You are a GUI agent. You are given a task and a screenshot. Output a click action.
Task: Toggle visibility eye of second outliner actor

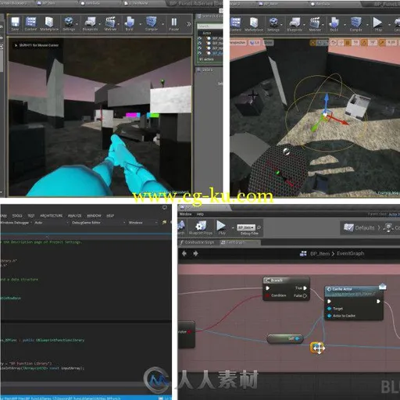[200, 43]
